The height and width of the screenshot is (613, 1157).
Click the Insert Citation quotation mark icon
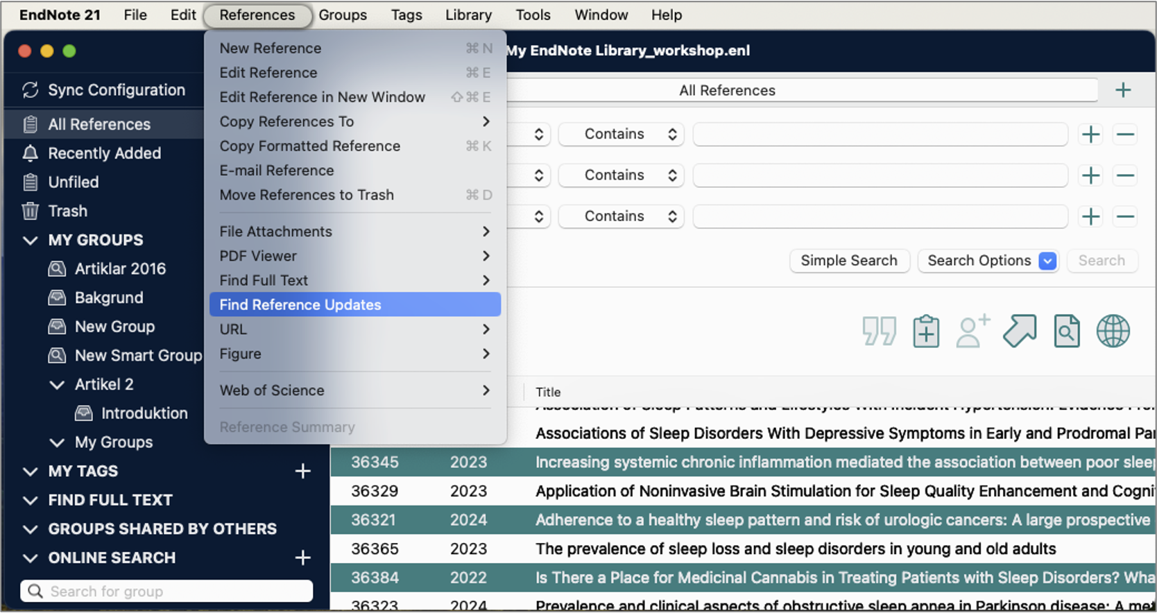coord(880,331)
